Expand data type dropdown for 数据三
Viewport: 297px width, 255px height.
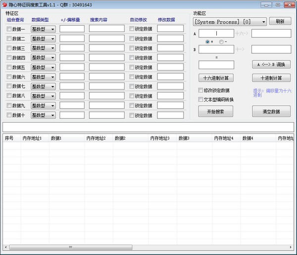pyautogui.click(x=43, y=48)
